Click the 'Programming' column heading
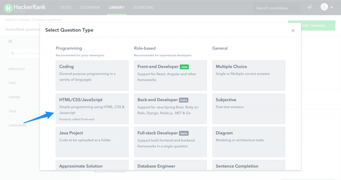 coord(69,48)
